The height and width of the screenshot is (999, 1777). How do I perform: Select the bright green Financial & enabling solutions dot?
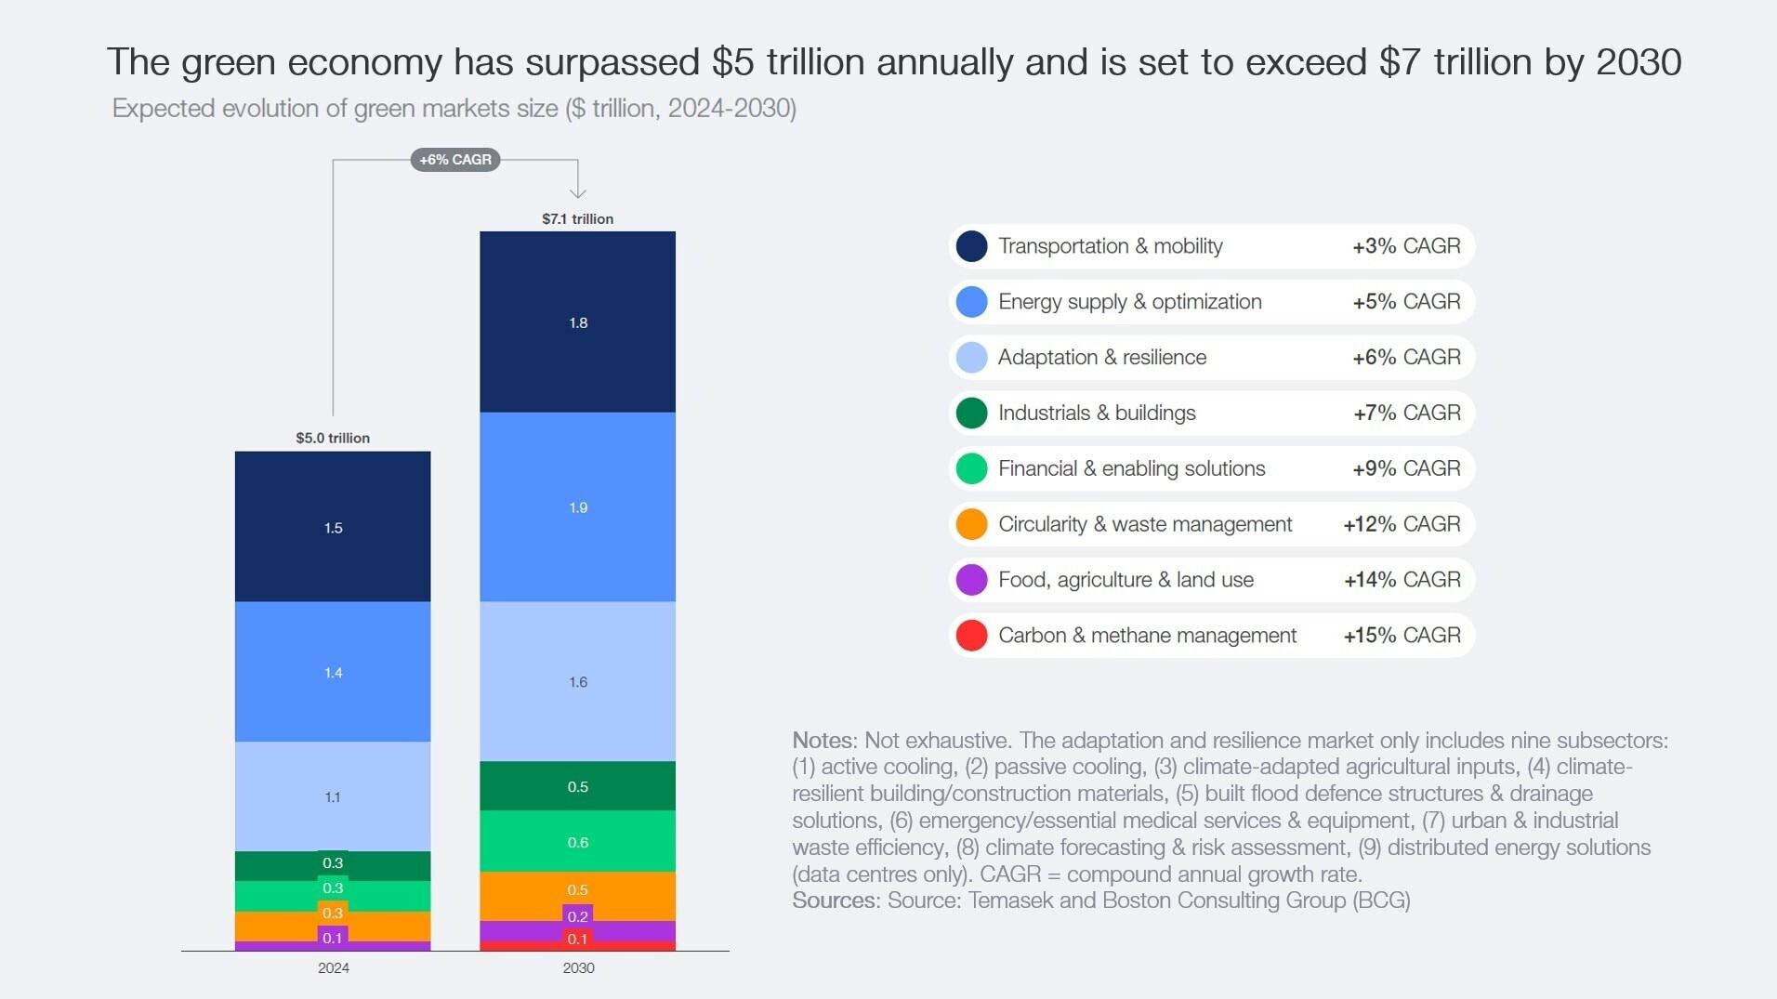[971, 468]
